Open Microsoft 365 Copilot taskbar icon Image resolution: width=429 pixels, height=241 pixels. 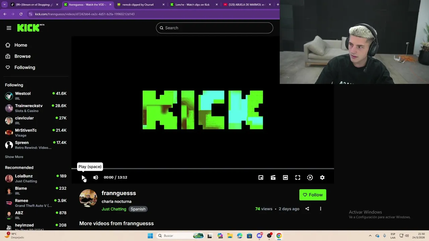(x=220, y=236)
